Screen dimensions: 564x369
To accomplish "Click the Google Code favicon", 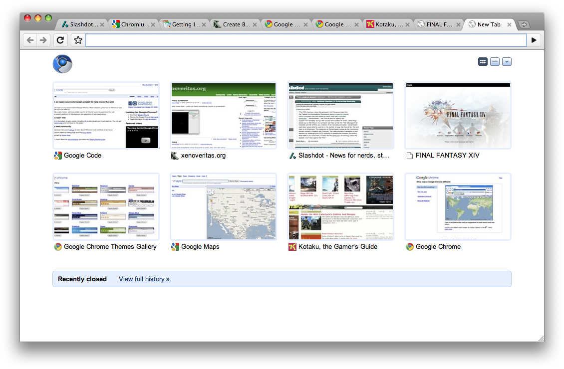I will click(58, 156).
